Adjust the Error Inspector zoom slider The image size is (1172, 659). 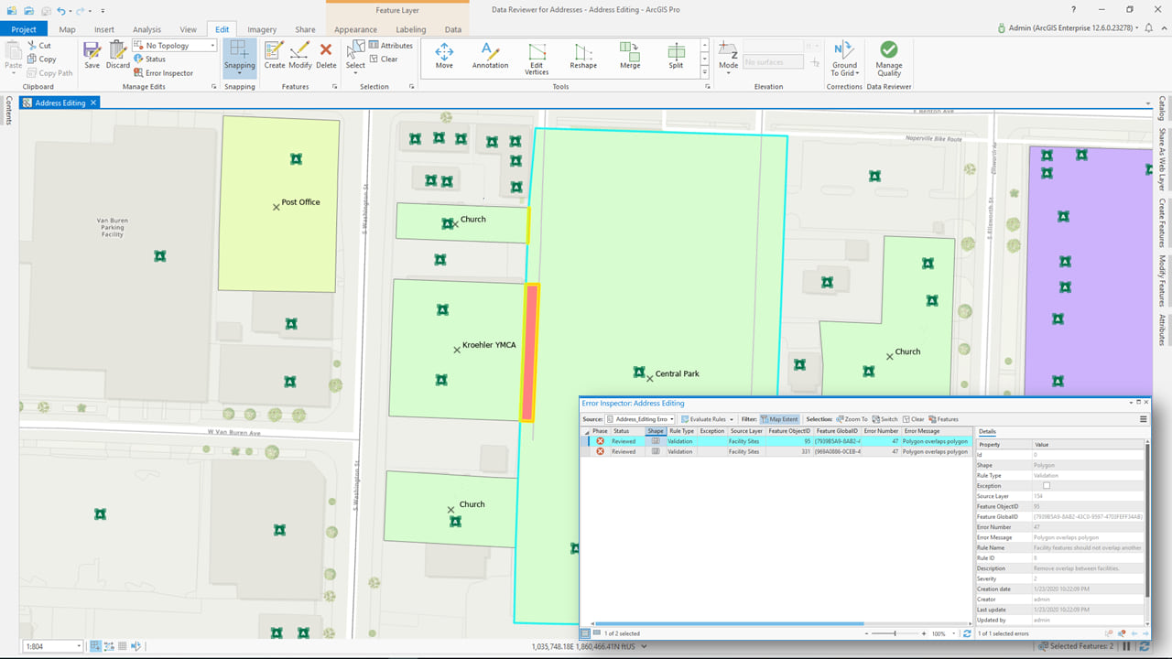coord(895,633)
